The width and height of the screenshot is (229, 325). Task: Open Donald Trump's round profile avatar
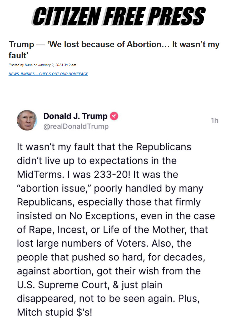point(27,120)
